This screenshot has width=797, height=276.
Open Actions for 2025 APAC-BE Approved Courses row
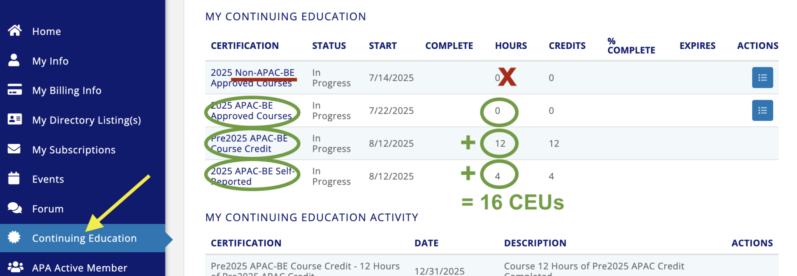pyautogui.click(x=762, y=110)
